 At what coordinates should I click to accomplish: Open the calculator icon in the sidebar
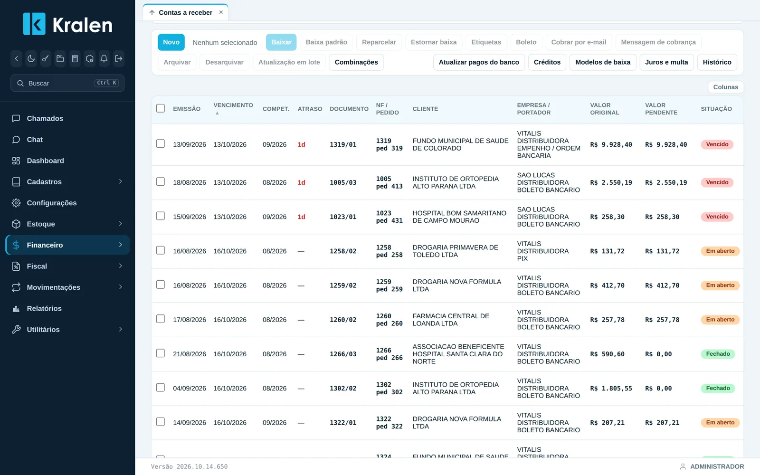[x=75, y=59]
